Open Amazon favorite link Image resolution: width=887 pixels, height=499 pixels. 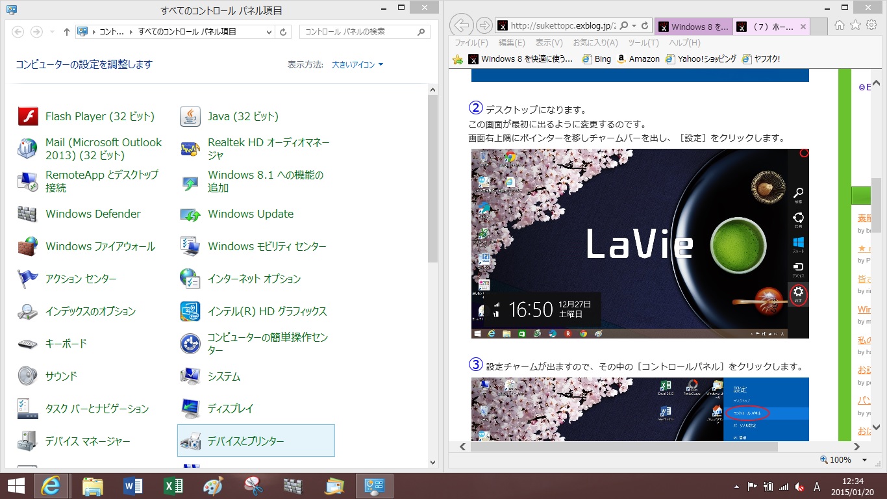[x=638, y=58]
